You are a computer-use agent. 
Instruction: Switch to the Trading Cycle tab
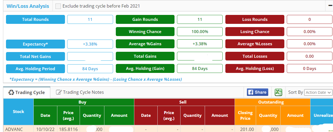click(x=27, y=92)
